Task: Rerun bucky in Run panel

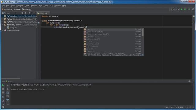Action: point(3,85)
